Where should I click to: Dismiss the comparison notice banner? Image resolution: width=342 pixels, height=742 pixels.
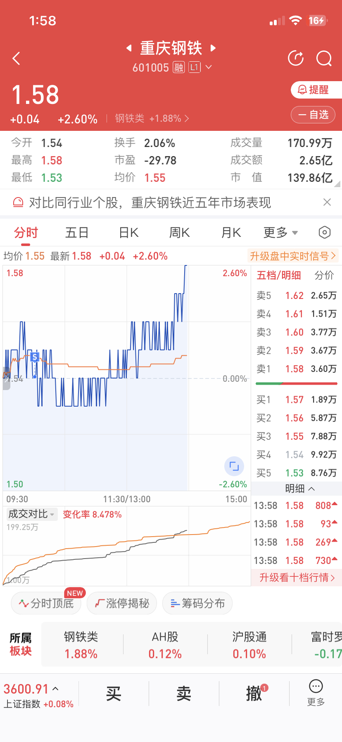pos(327,202)
